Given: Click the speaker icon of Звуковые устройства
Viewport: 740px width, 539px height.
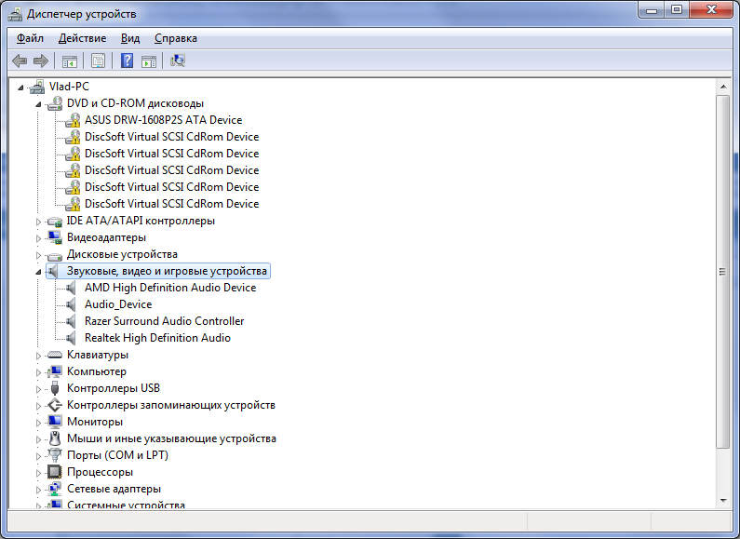Looking at the screenshot, I should (53, 271).
